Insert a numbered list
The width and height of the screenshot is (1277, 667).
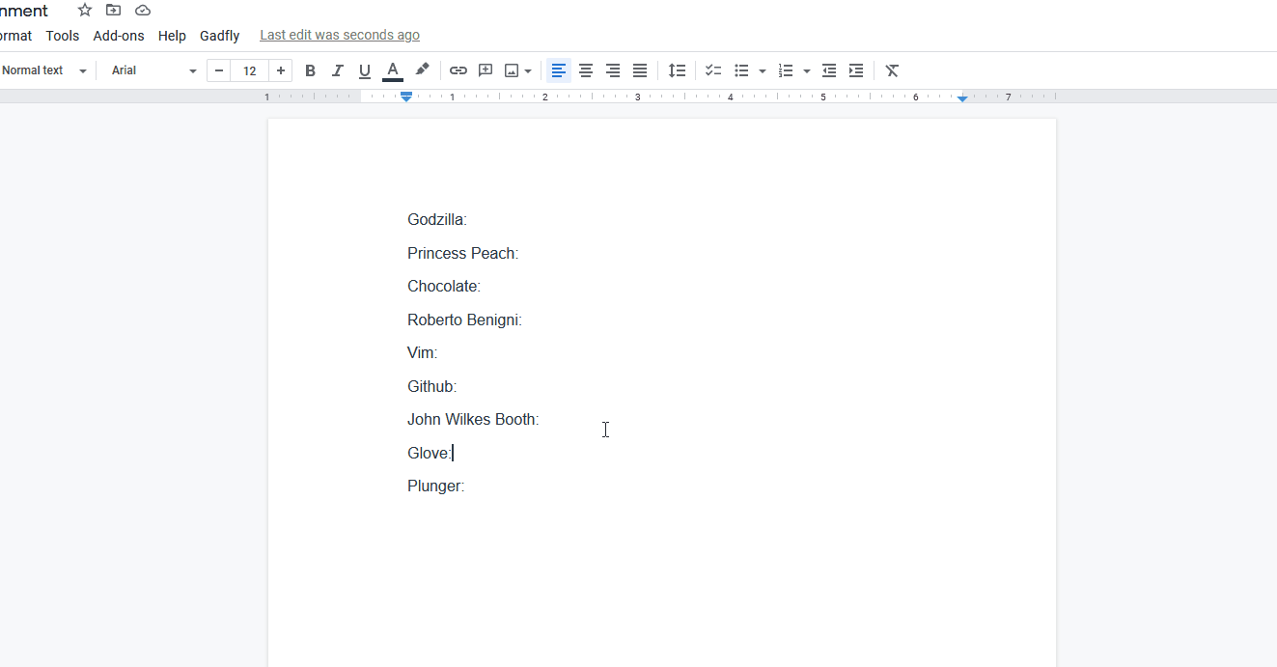click(786, 70)
